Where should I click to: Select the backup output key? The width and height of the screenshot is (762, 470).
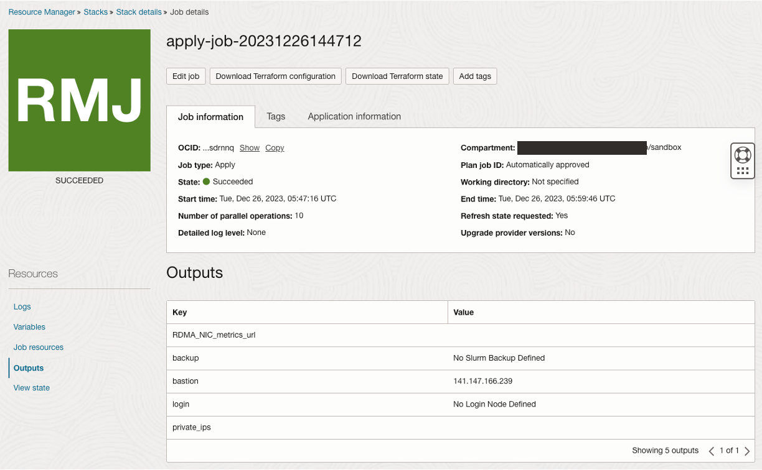186,358
